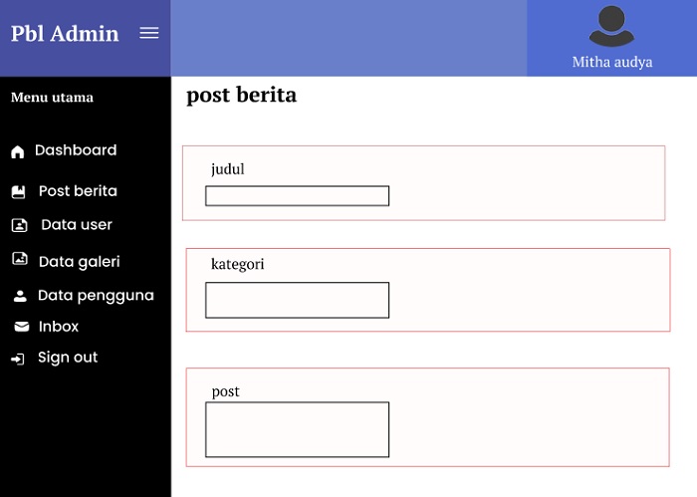Click the Data galeri image icon

pyautogui.click(x=20, y=258)
